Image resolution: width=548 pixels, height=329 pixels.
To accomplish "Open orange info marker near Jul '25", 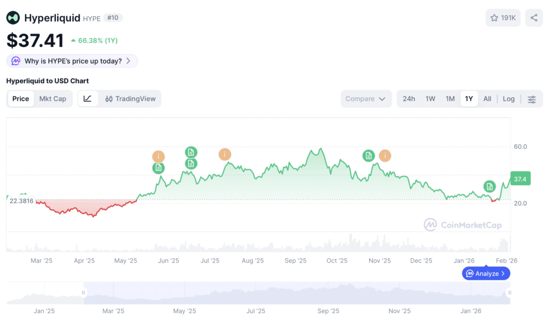I will [225, 154].
